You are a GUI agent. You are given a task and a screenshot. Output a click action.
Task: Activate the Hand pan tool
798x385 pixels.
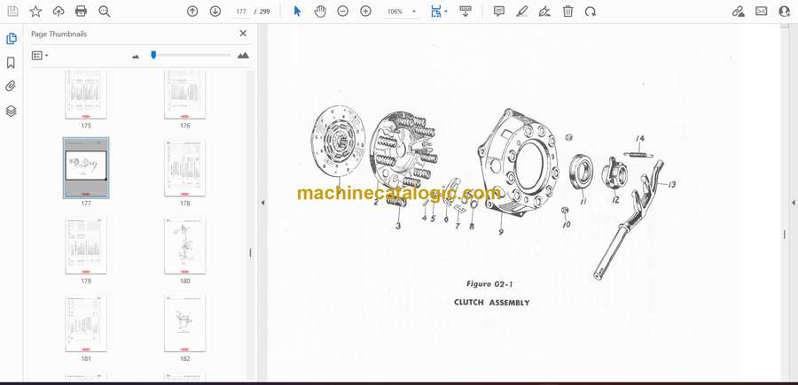pos(320,12)
